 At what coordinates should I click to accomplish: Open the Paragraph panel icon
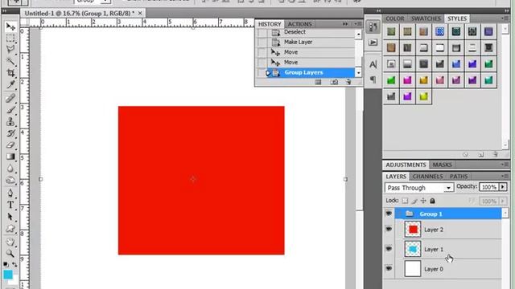coord(373,79)
